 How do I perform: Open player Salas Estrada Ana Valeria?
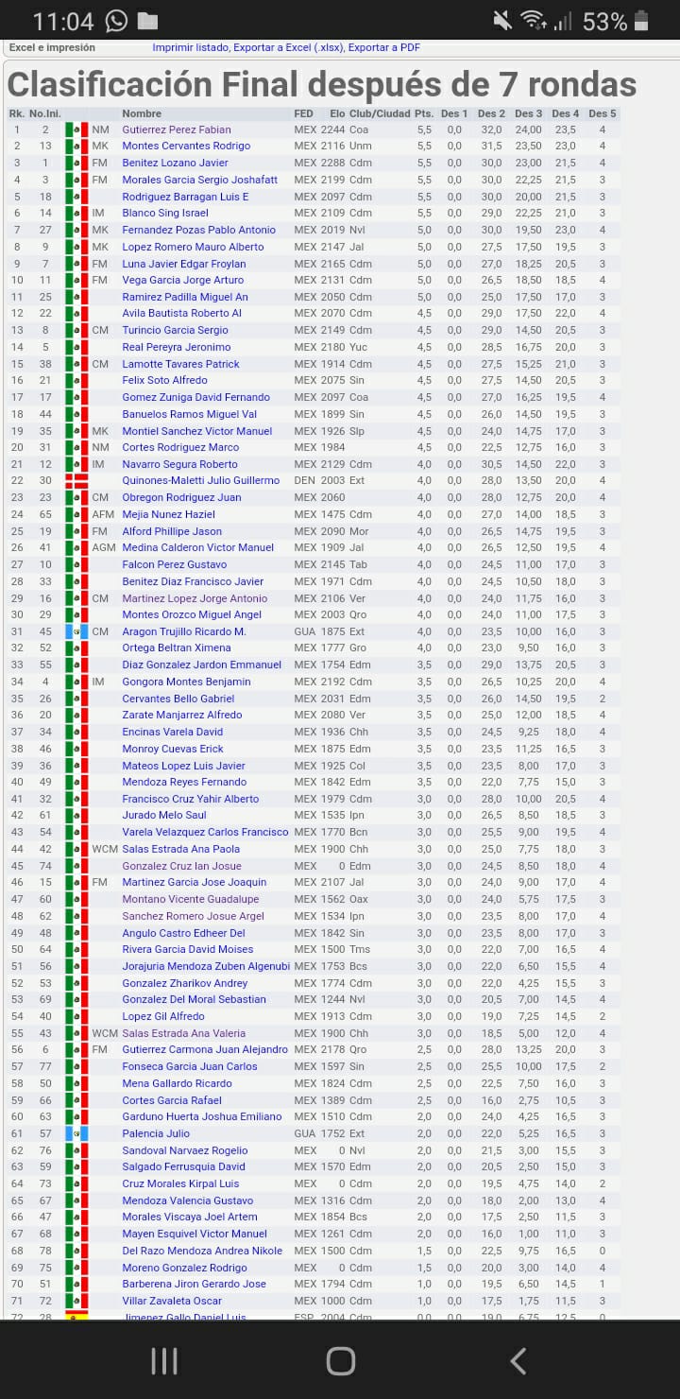[x=183, y=1033]
